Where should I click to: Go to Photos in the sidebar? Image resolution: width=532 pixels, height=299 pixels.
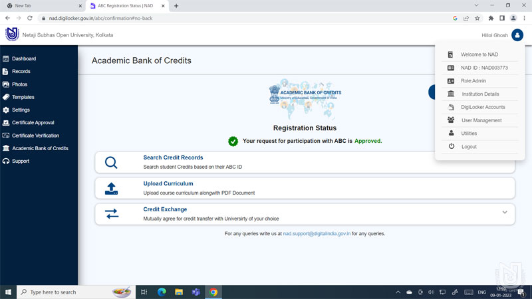20,84
